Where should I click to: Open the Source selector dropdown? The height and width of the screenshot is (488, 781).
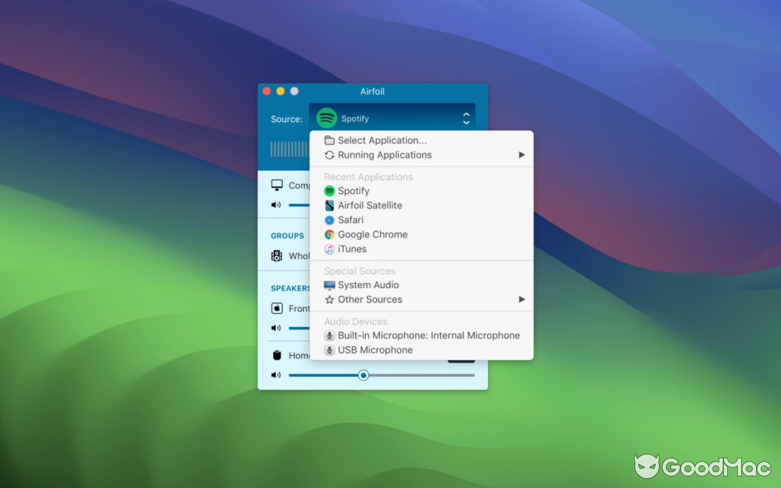(x=392, y=118)
